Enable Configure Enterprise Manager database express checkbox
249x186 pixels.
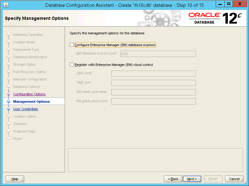tap(72, 45)
